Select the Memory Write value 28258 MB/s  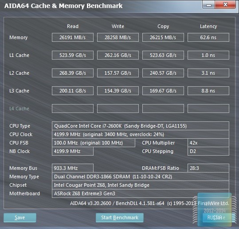click(118, 37)
